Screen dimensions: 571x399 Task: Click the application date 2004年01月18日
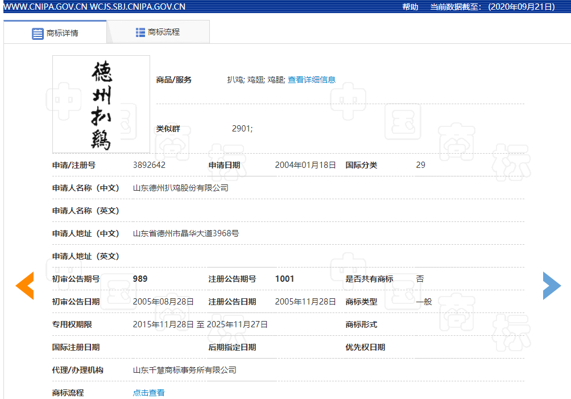[x=305, y=165]
